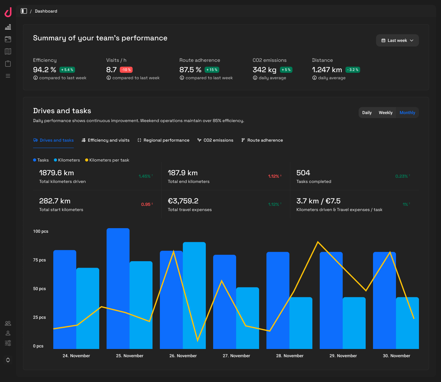Viewport: 441px width, 382px height.
Task: Click the 26. November Tasks bar
Action: tap(167, 321)
